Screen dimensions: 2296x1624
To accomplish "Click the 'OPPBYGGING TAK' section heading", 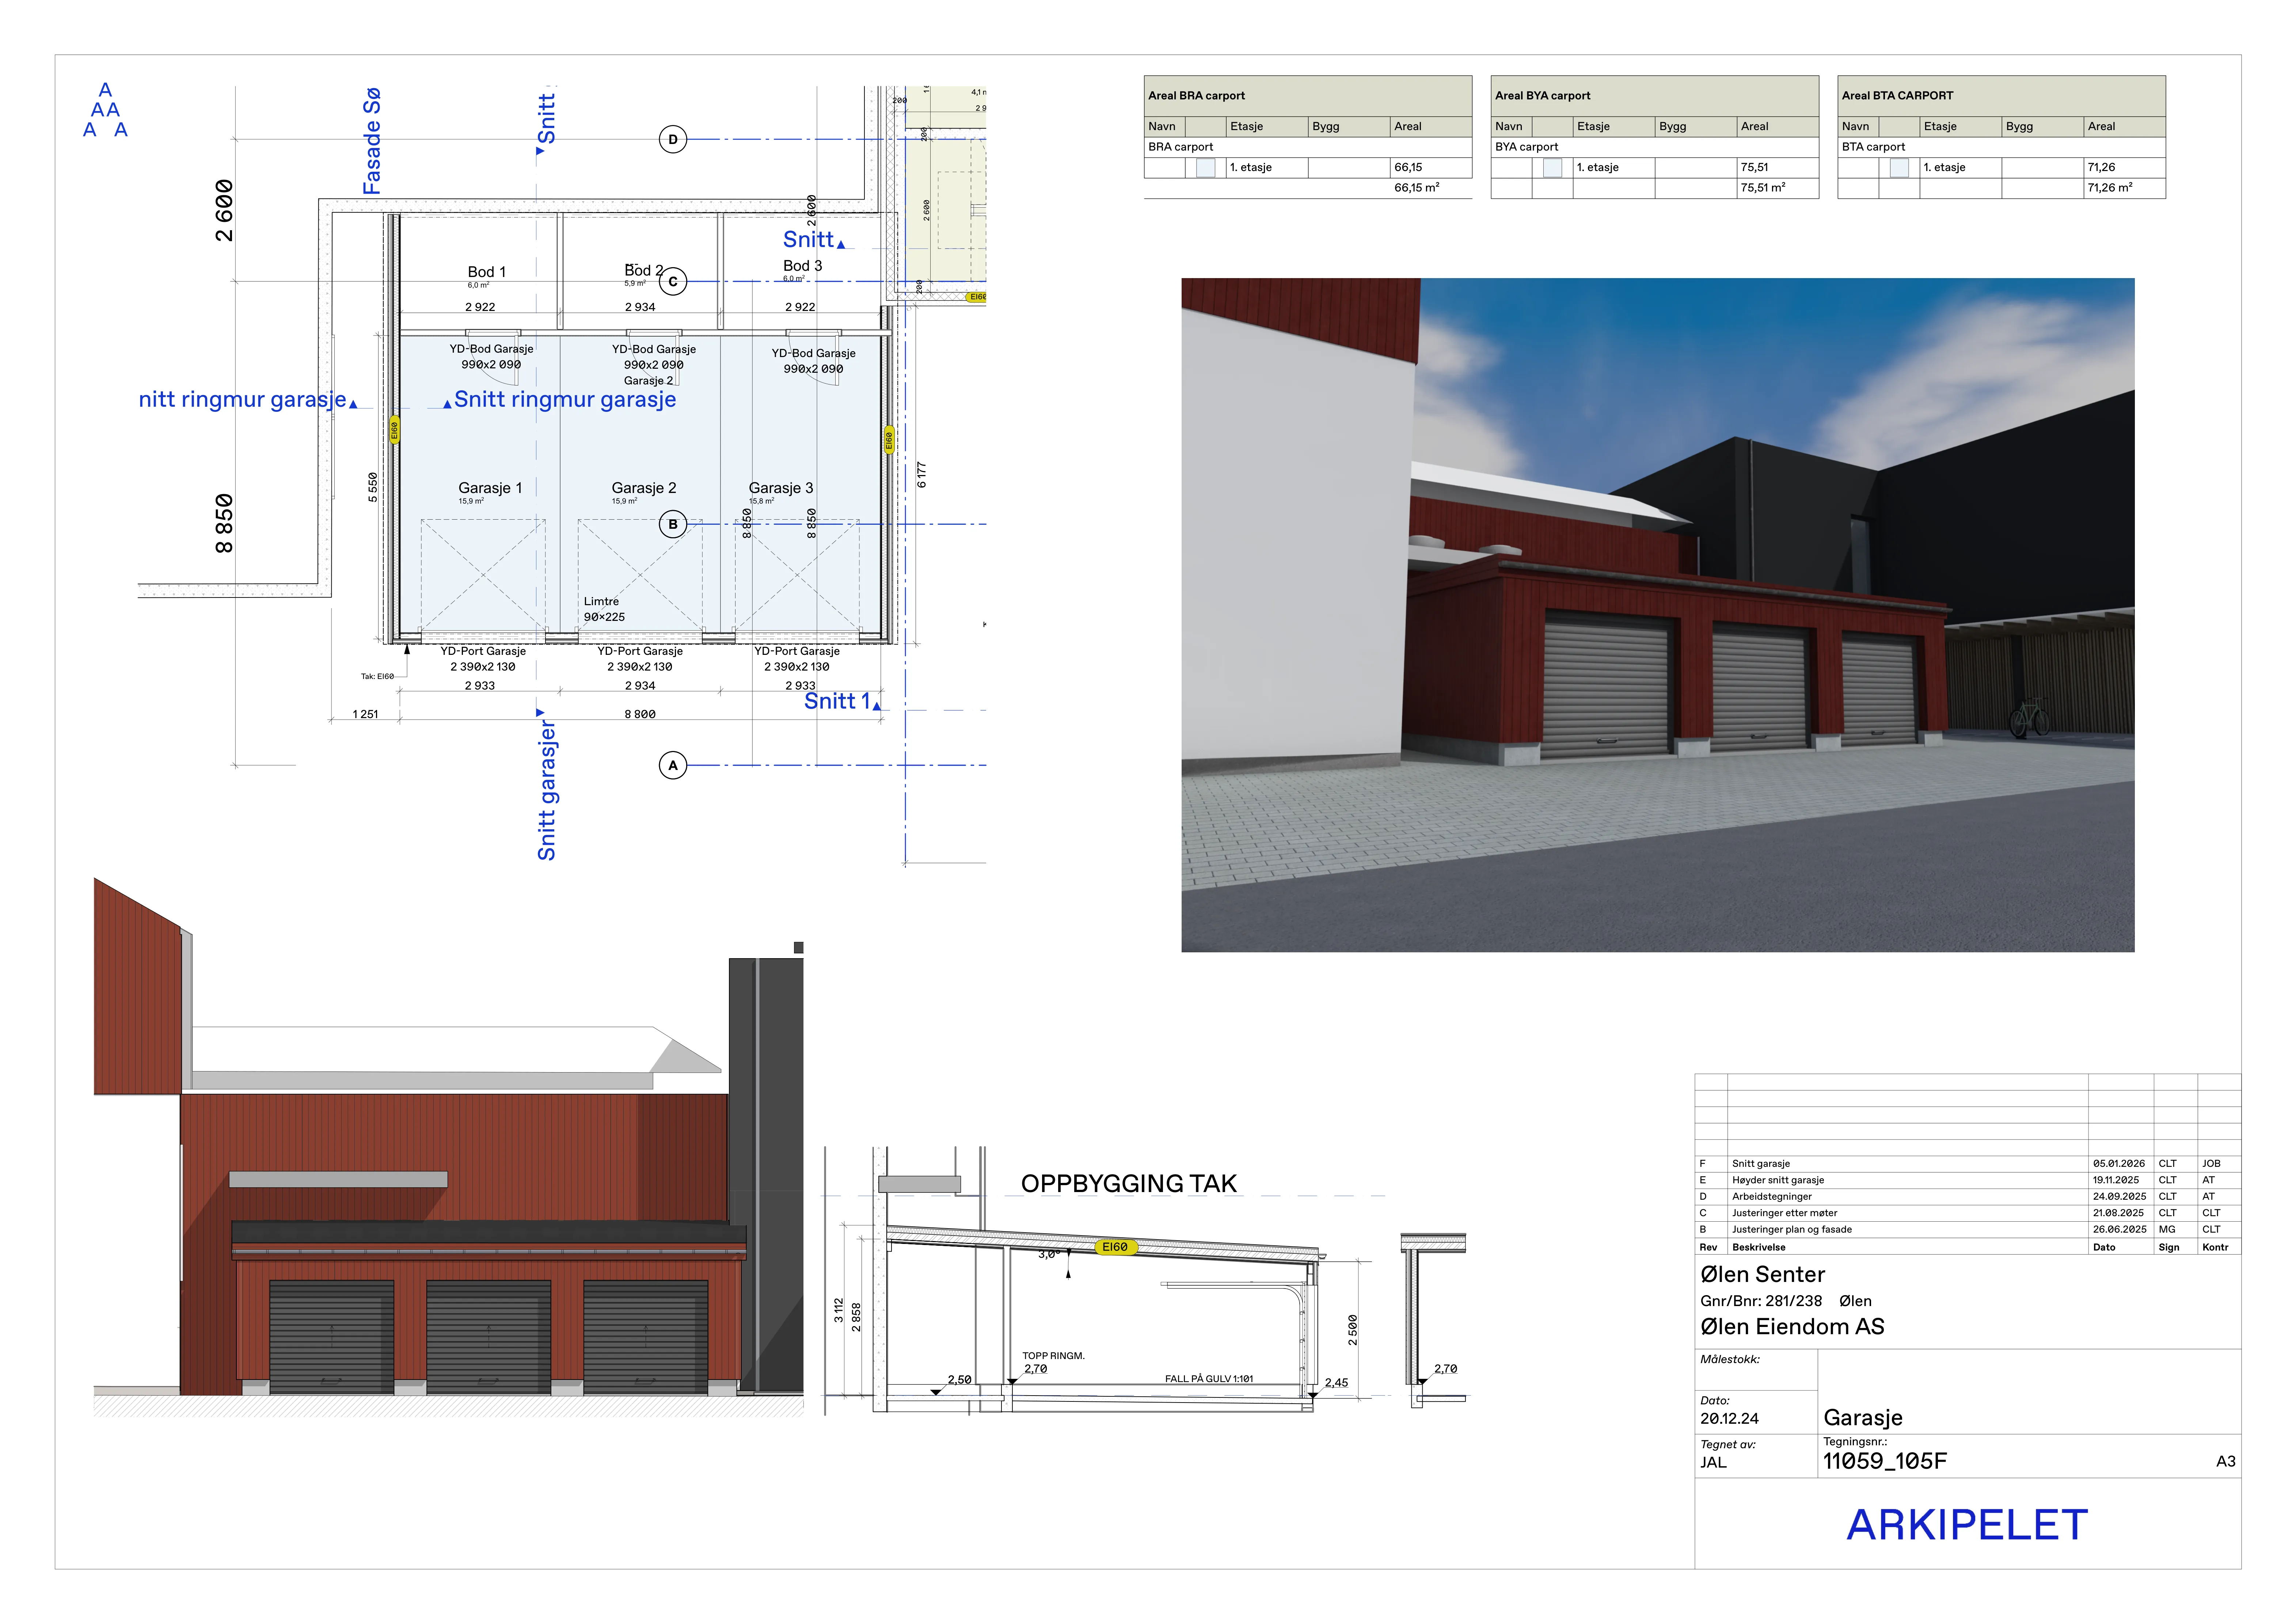I will [1129, 1184].
